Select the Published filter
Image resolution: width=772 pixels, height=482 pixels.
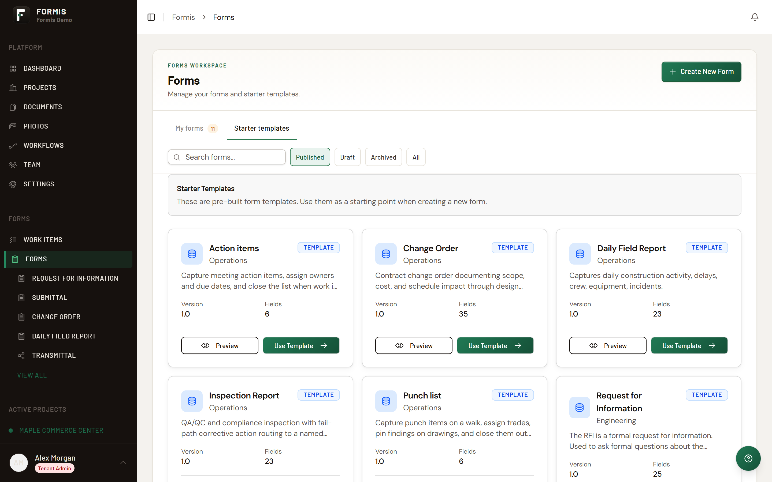click(x=310, y=157)
